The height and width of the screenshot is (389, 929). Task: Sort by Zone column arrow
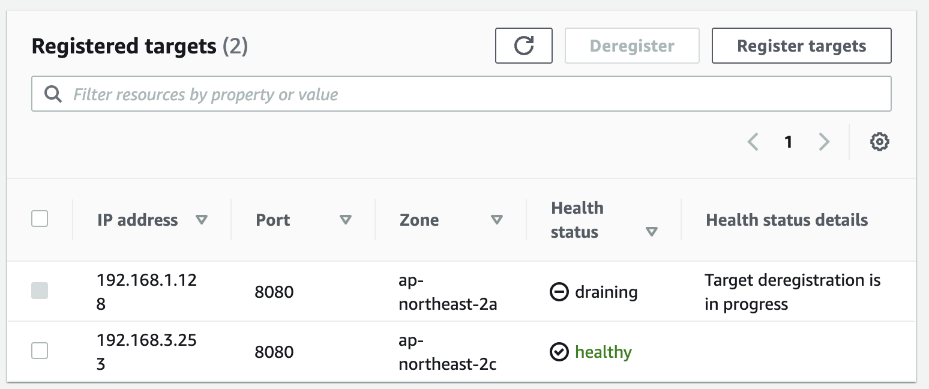click(x=496, y=220)
